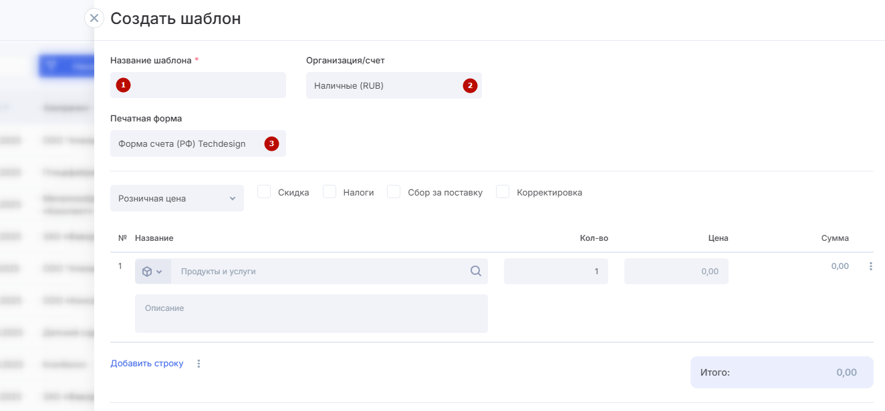This screenshot has height=411, width=885.
Task: Open the Печатная форма selector
Action: pos(187,143)
